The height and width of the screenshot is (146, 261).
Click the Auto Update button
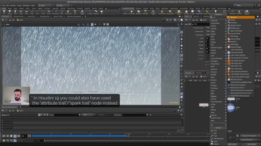[252, 144]
